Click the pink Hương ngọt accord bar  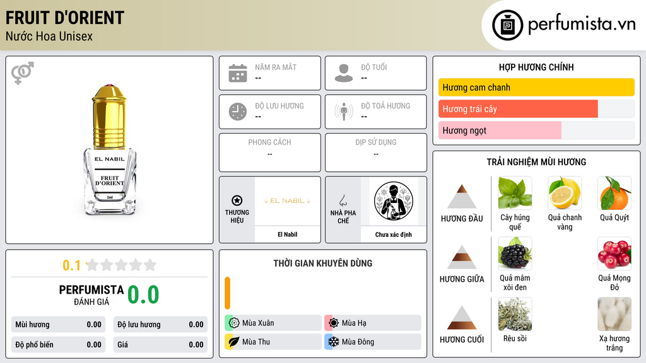coord(500,130)
